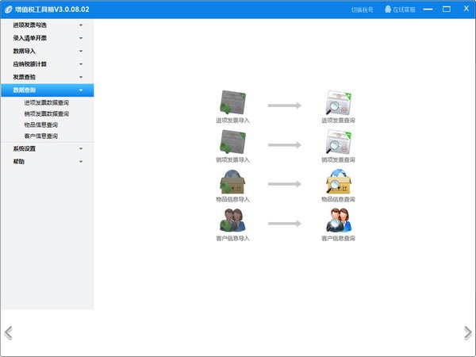
Task: Expand the 进项发票勾选 sidebar section
Action: click(48, 25)
